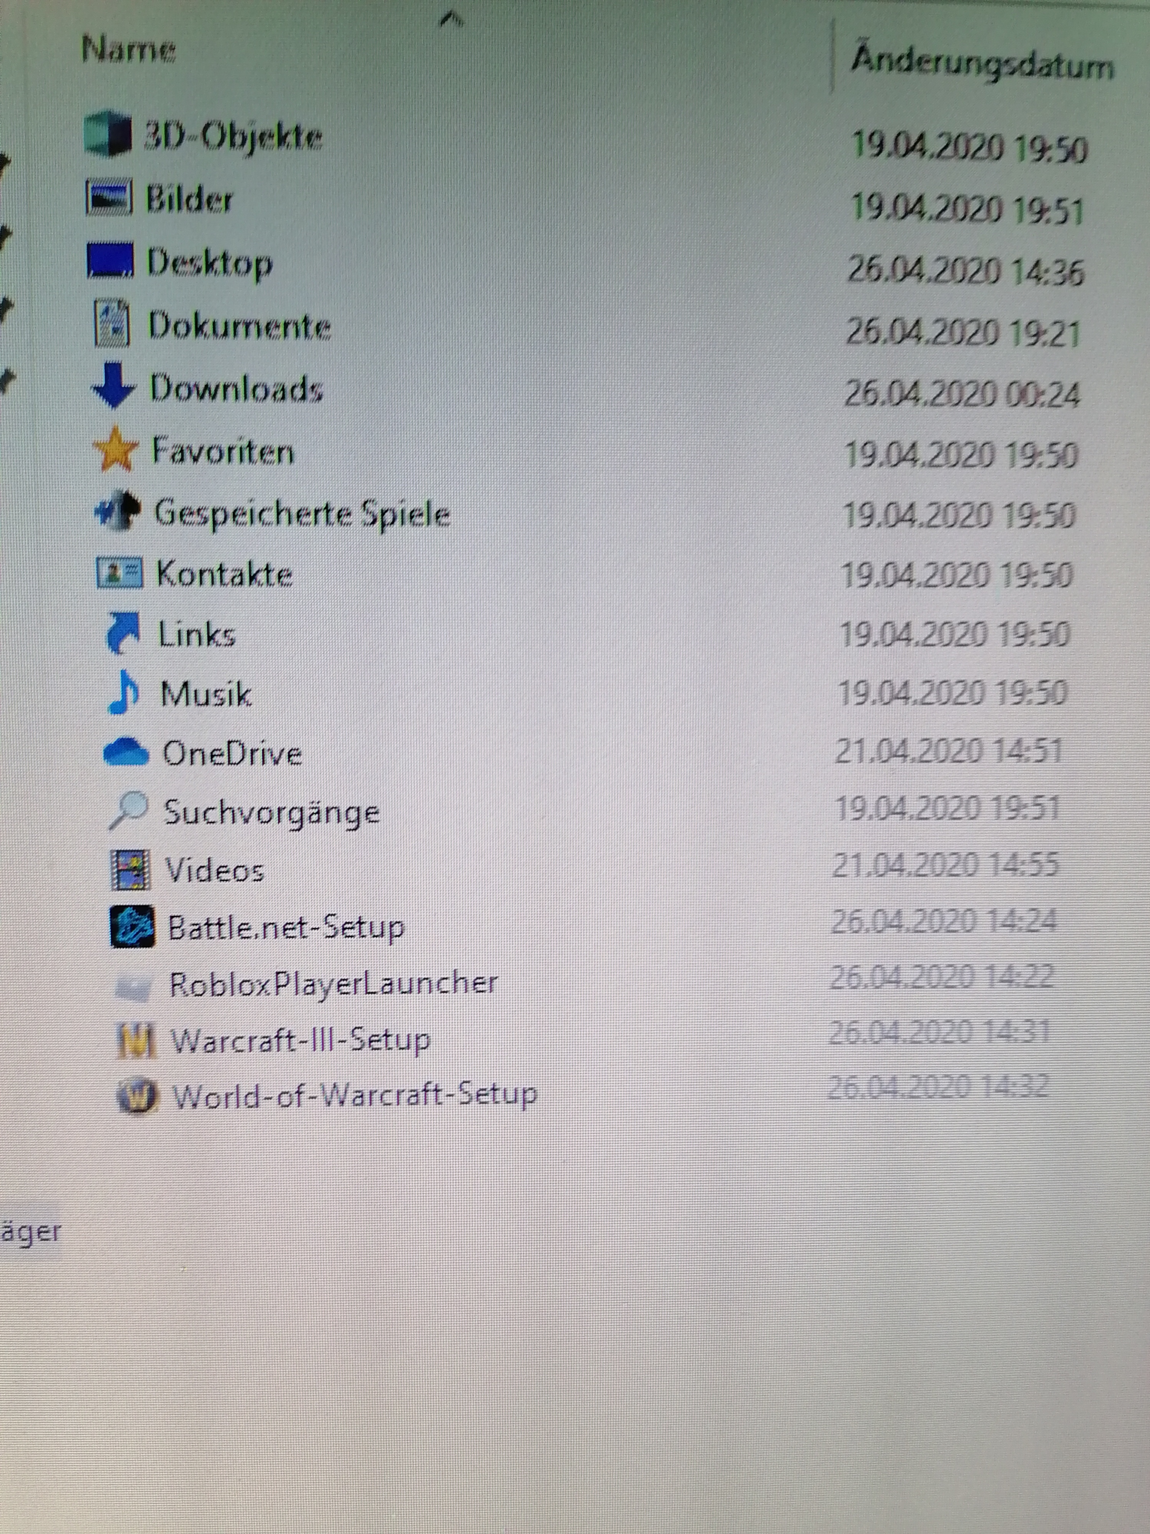
Task: Select the Suchvorgänge magnifier icon
Action: point(128,810)
